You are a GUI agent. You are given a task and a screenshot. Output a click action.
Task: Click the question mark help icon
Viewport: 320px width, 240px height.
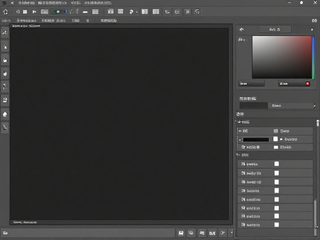(x=131, y=12)
